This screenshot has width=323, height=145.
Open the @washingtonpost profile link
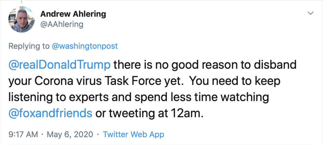[84, 46]
